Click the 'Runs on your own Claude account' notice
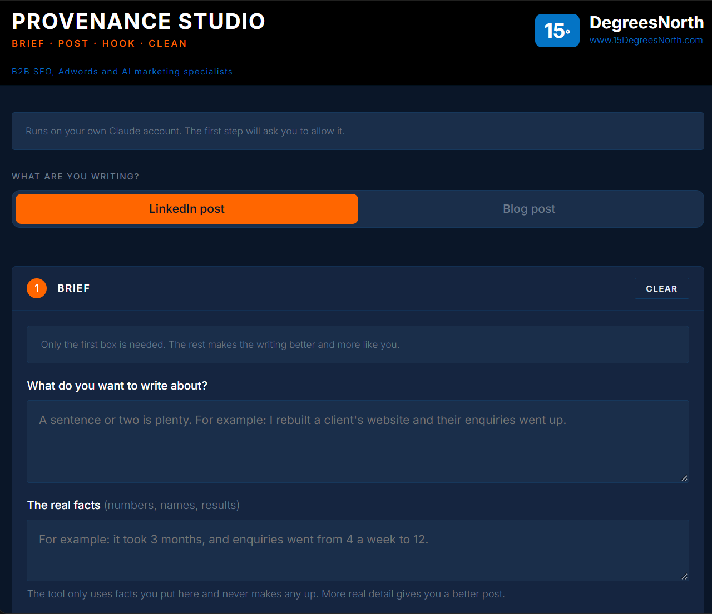Image resolution: width=712 pixels, height=614 pixels. click(358, 131)
